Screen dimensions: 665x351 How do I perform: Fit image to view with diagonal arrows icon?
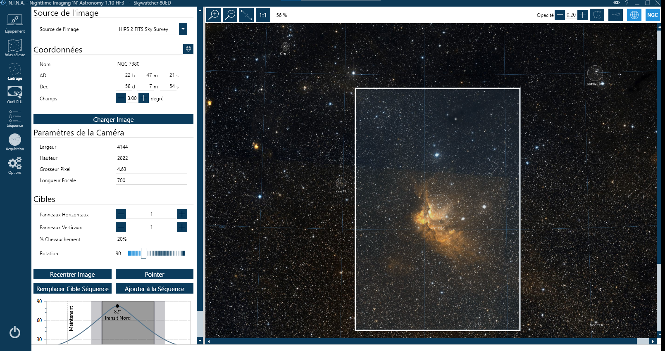pyautogui.click(x=247, y=15)
